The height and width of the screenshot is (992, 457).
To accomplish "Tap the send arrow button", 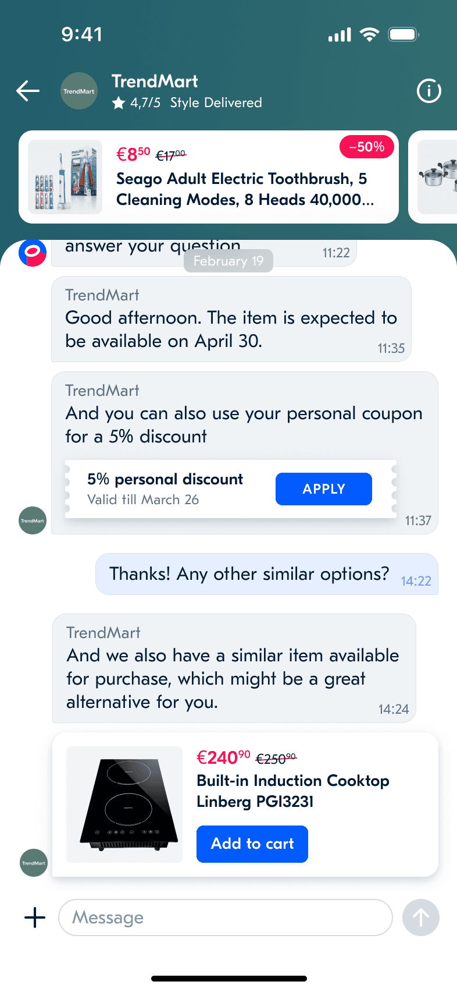I will tap(421, 917).
